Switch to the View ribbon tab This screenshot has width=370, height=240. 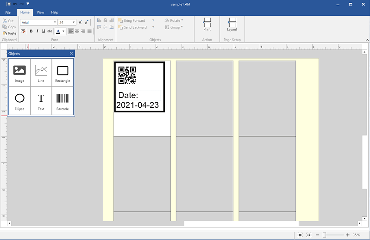(x=40, y=12)
